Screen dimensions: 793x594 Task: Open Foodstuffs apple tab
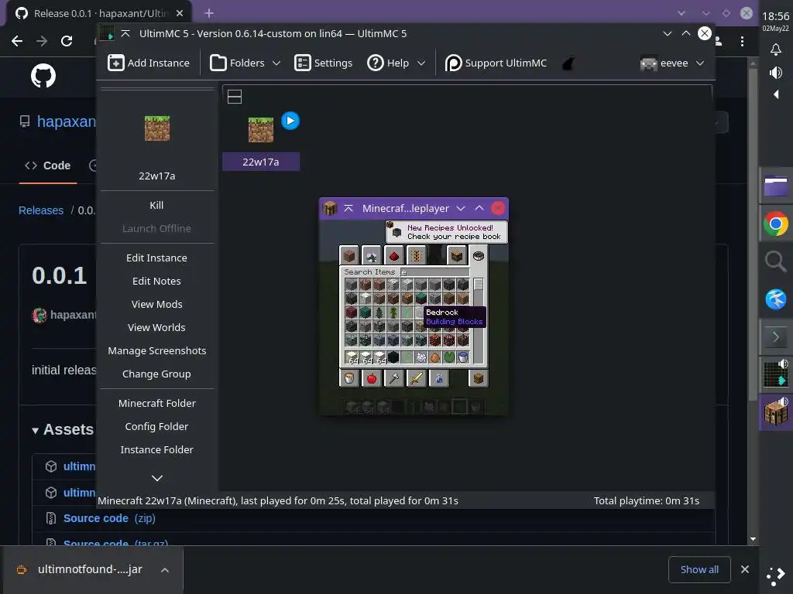coord(371,377)
